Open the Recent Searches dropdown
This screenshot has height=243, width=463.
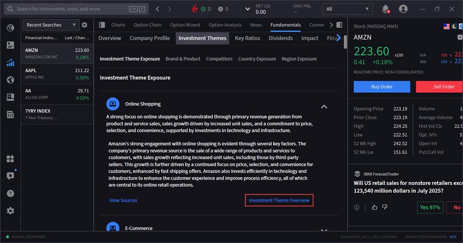click(50, 25)
